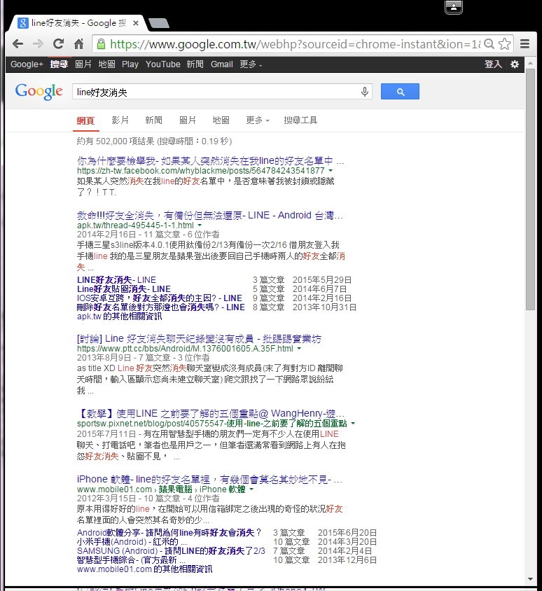Open sublink SAMSUNG 請問LINE的好友消失了2/3
The height and width of the screenshot is (591, 542).
(171, 550)
